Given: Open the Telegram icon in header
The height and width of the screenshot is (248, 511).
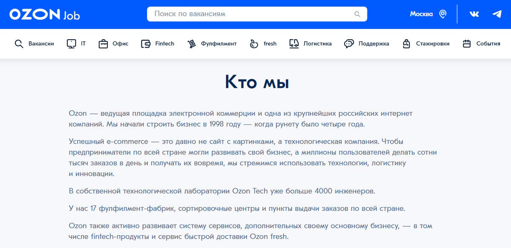Looking at the screenshot, I should (x=497, y=14).
